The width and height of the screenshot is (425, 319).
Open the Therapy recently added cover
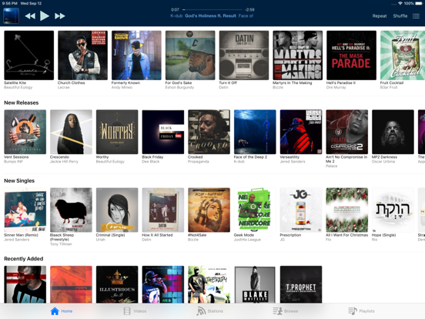coord(209,284)
